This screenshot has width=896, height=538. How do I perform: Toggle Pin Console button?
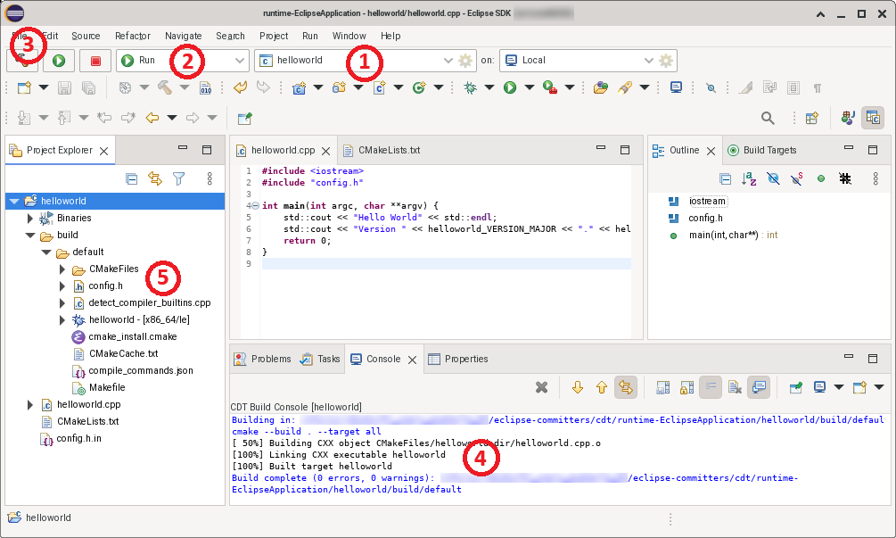(x=795, y=387)
